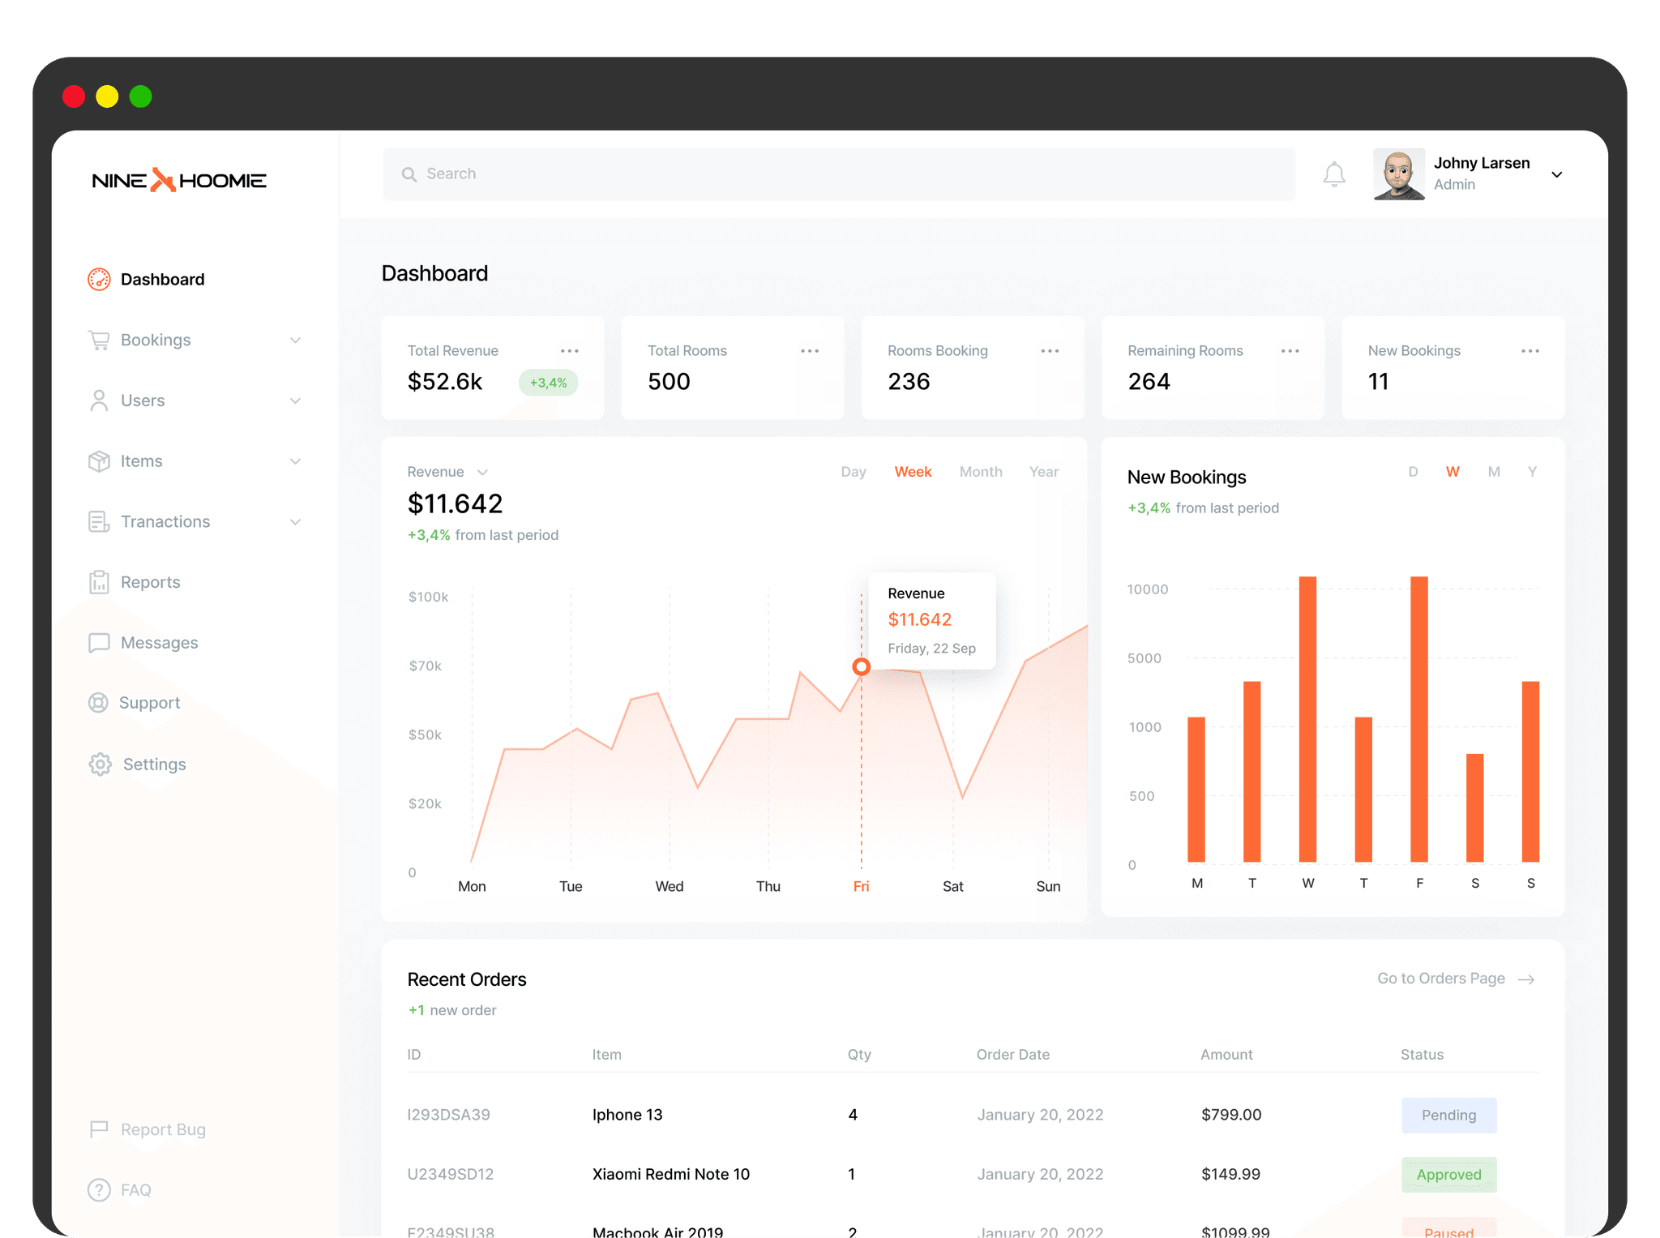Select Messages in the sidebar
This screenshot has width=1660, height=1238.
coord(159,642)
